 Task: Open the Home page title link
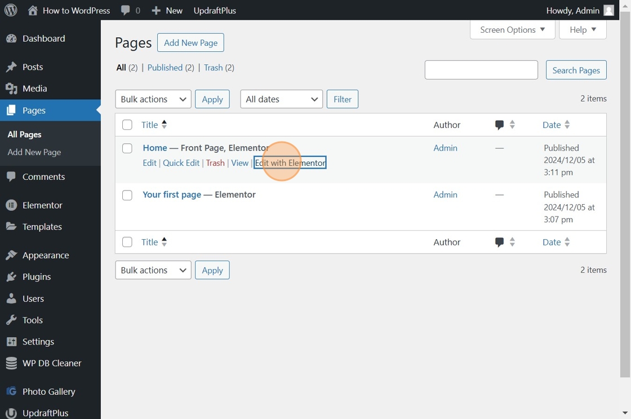pyautogui.click(x=155, y=148)
